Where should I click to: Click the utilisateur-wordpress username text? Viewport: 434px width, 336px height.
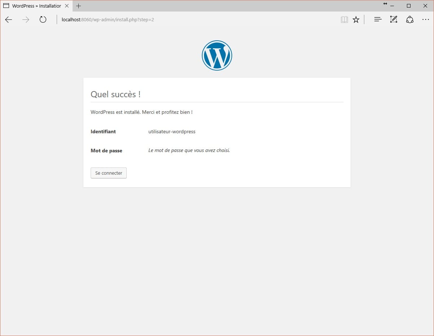(172, 131)
